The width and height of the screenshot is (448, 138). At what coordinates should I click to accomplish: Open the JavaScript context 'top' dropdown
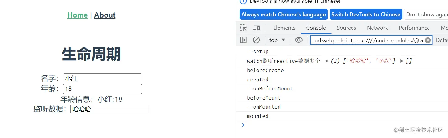pyautogui.click(x=277, y=40)
